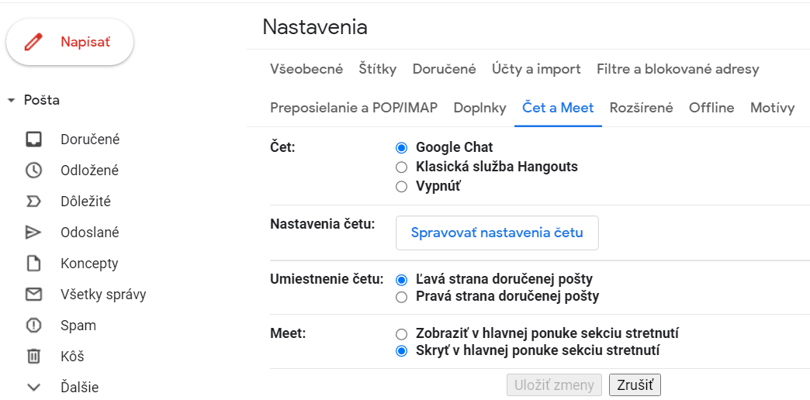The width and height of the screenshot is (810, 400).
Task: Open Všetky správy envelope icon
Action: pyautogui.click(x=33, y=295)
